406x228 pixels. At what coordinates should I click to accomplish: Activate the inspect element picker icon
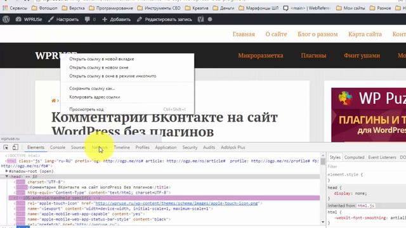[x=6, y=148]
